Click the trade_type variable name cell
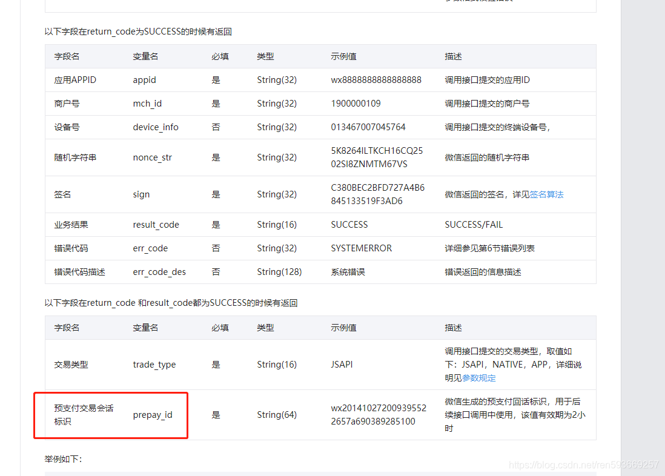665x476 pixels. 154,365
